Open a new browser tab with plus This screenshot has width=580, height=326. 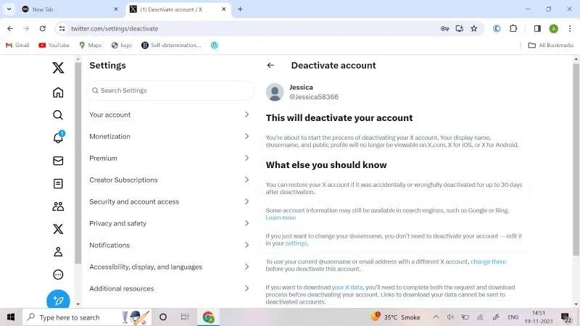240,9
